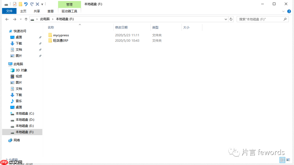Screen dimensions: 294x165
Task: Sort by the 大小 column header
Action: 186,27
